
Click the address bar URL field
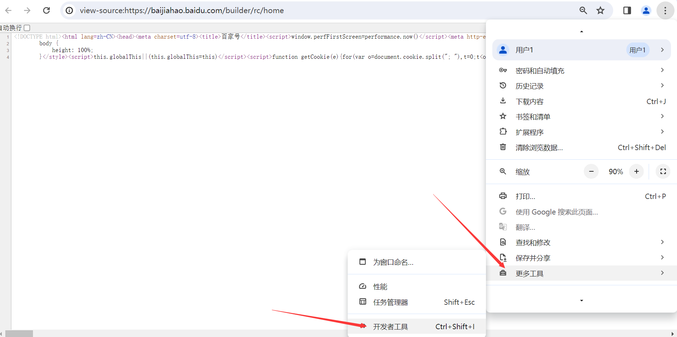(319, 11)
